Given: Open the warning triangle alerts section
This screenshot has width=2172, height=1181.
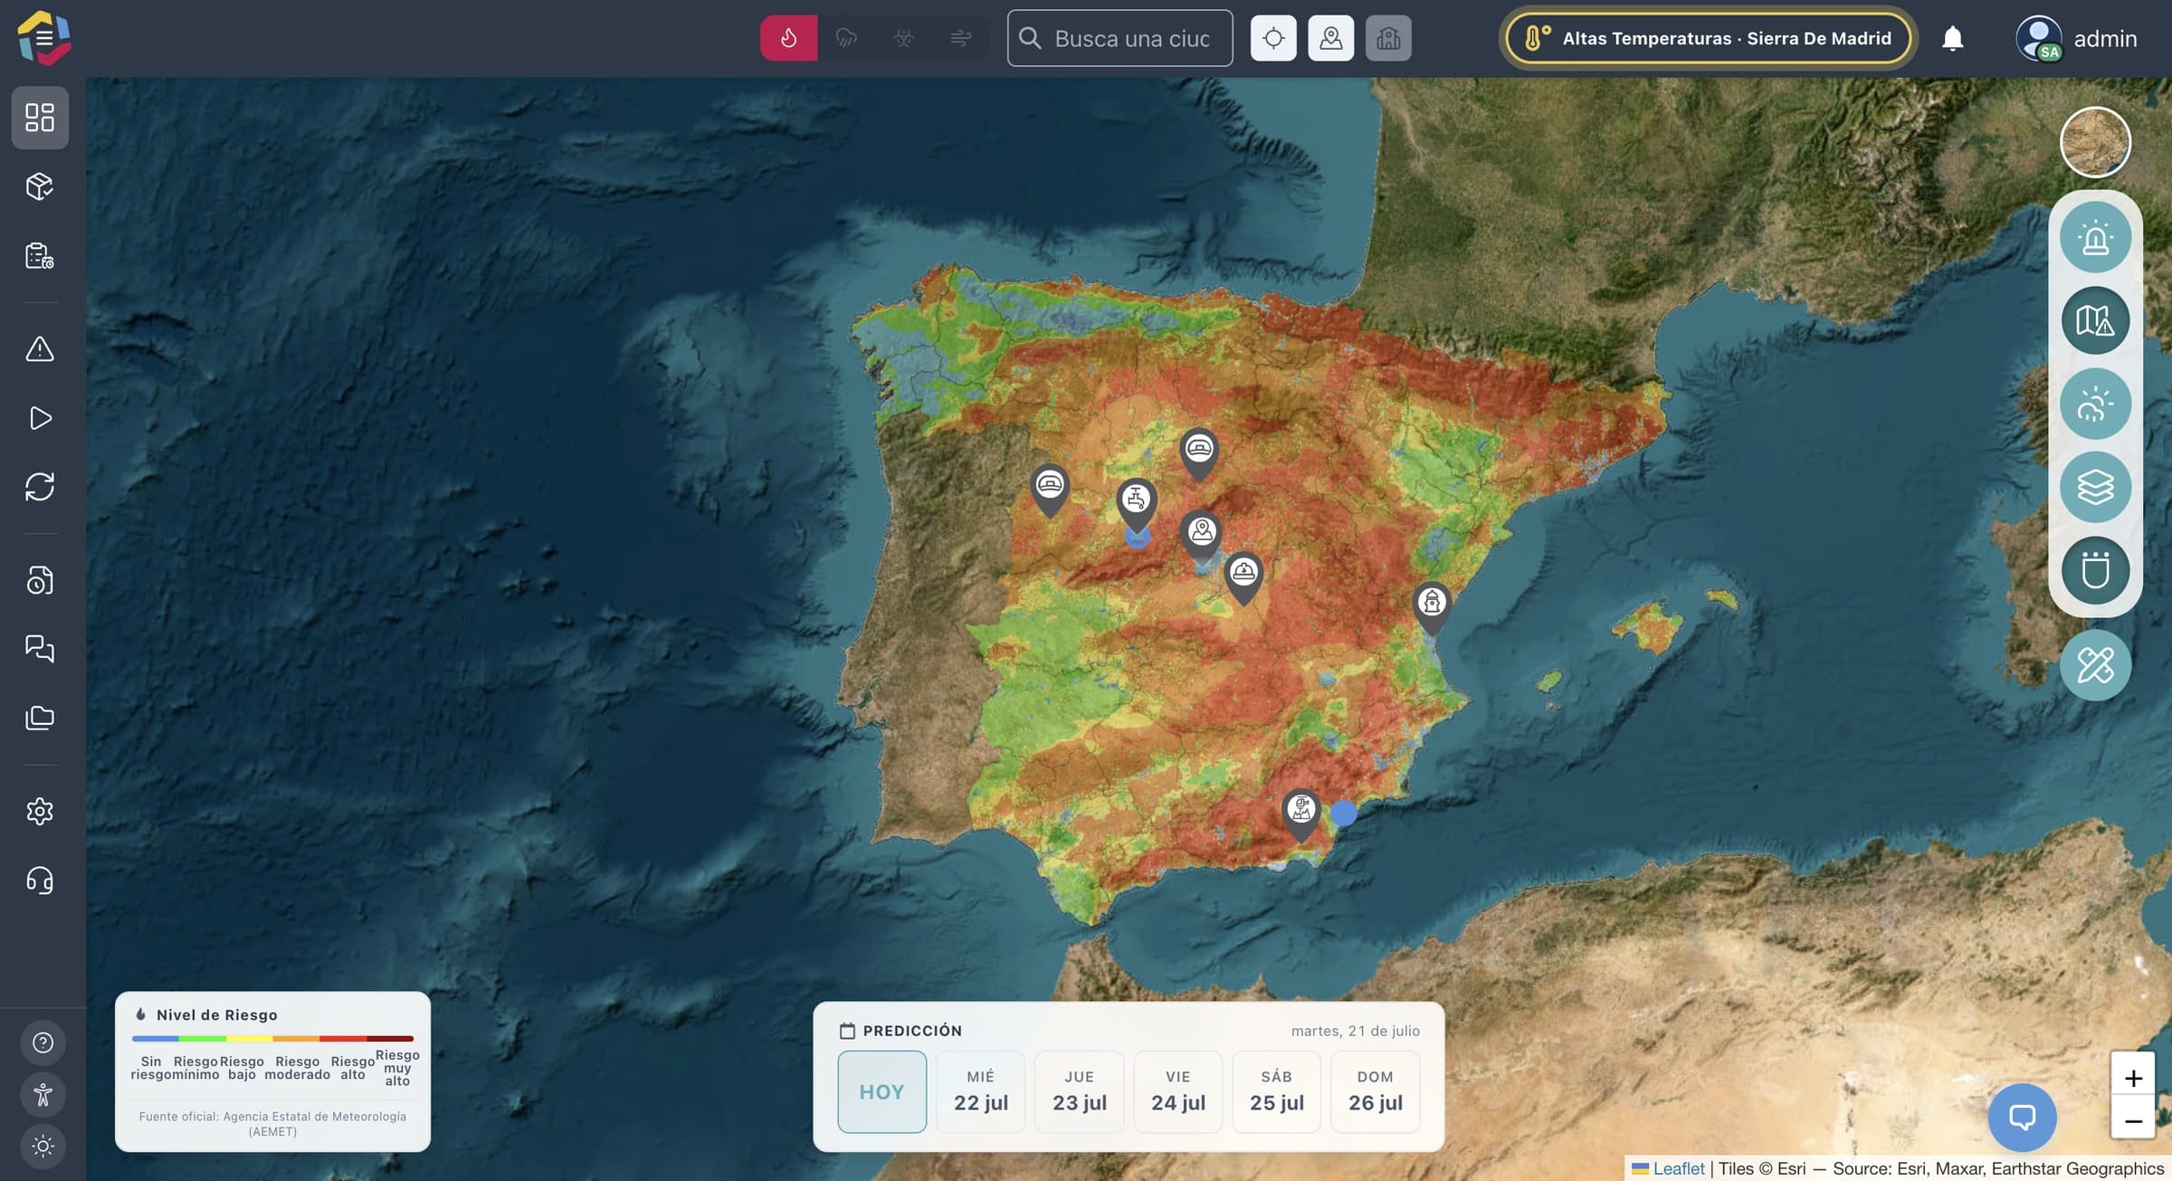Looking at the screenshot, I should [40, 349].
